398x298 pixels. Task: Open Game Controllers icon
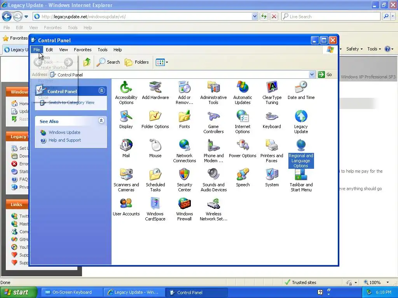213,122
